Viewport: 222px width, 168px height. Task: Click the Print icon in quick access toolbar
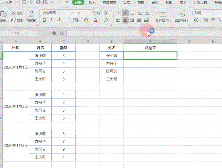(38, 2)
